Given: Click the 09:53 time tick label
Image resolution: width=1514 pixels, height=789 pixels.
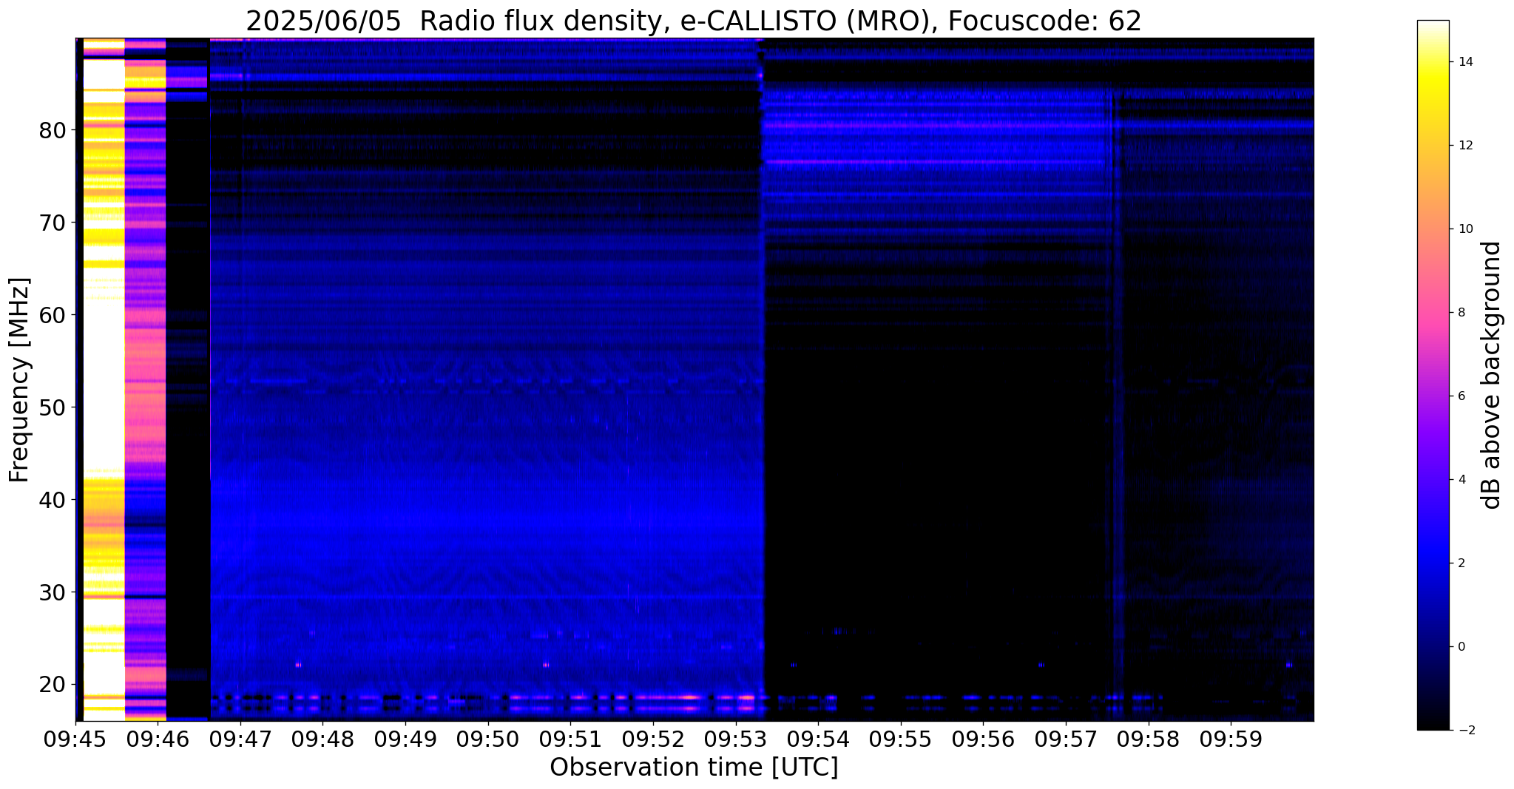Looking at the screenshot, I should (x=735, y=738).
